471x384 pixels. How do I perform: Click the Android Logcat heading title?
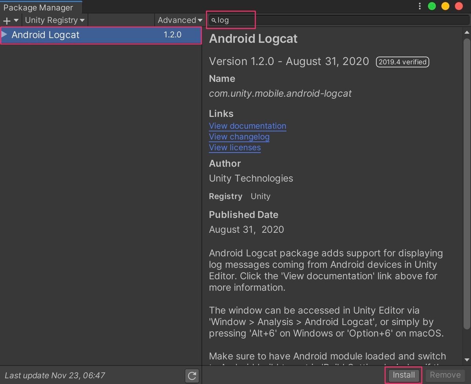253,39
